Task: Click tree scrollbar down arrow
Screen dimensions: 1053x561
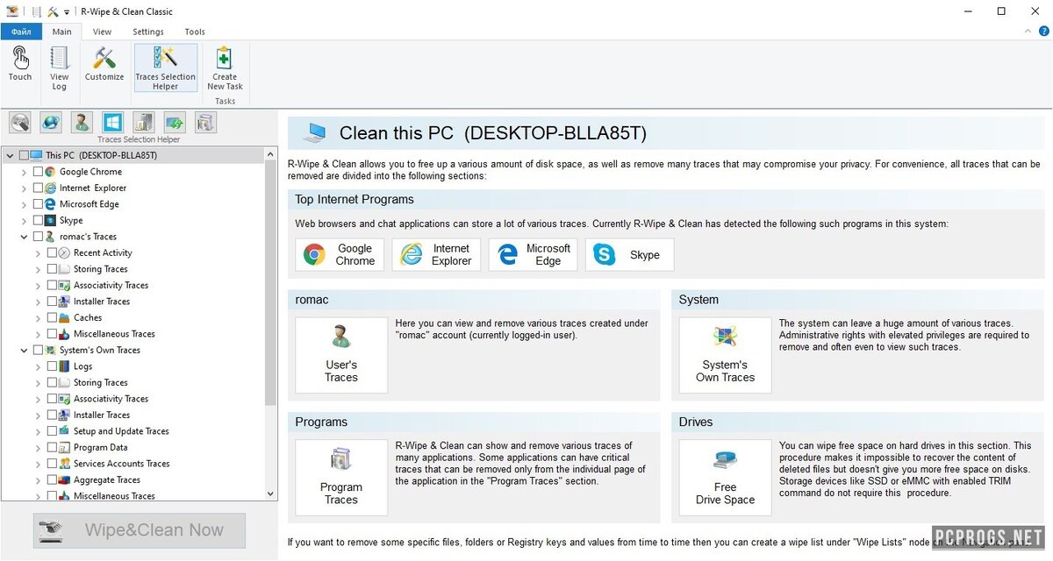Action: tap(270, 494)
